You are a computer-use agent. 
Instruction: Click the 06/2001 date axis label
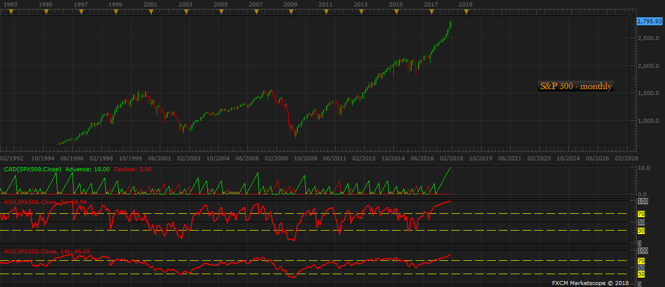tap(159, 159)
